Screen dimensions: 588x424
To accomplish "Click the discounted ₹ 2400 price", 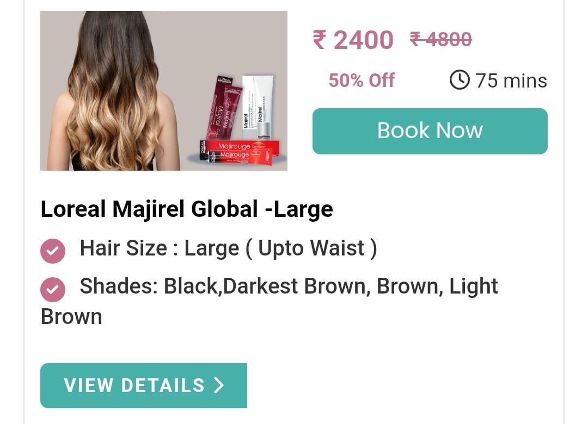I will coord(353,40).
